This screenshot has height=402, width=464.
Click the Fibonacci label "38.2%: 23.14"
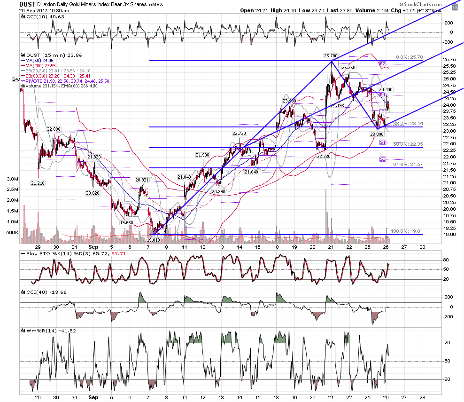pyautogui.click(x=408, y=124)
